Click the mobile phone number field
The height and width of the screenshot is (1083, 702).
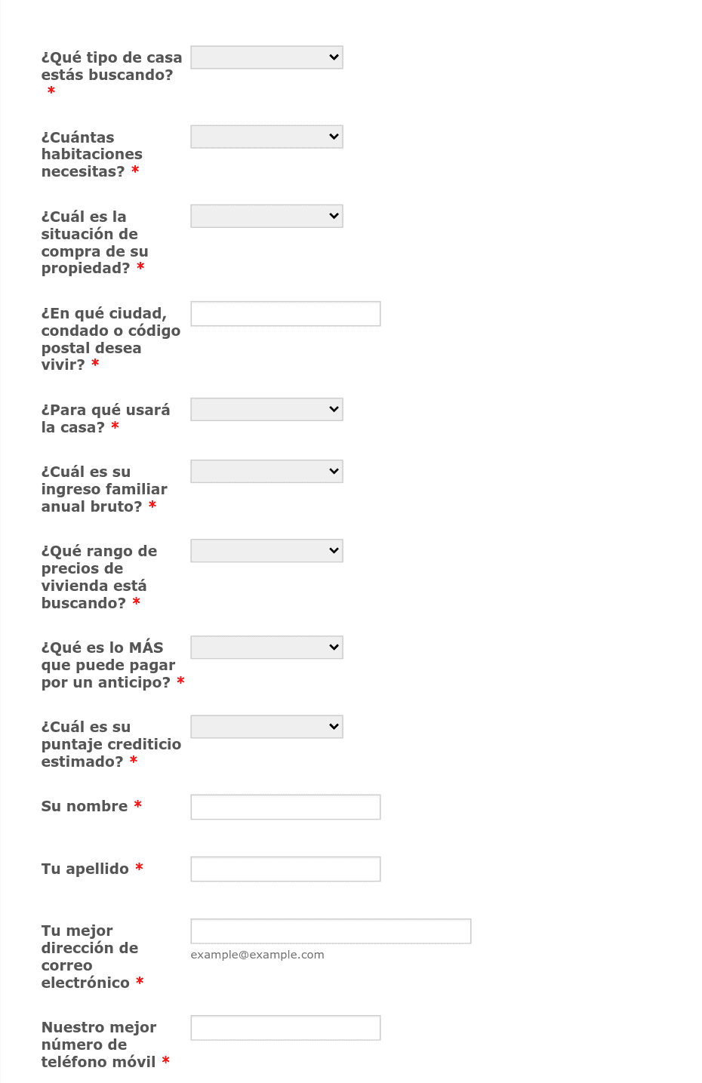pos(285,1028)
